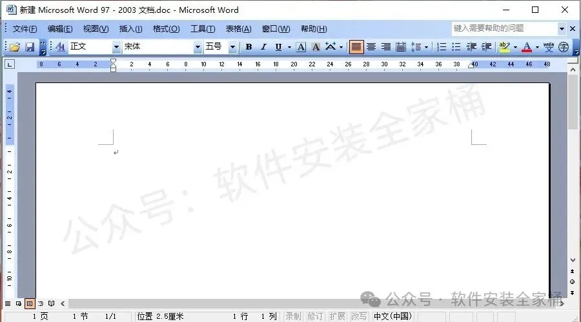Switch to Outline view icon
The width and height of the screenshot is (581, 322).
point(41,303)
